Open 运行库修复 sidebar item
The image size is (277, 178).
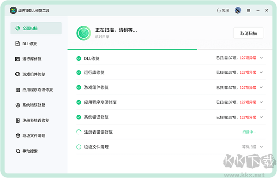36,59
